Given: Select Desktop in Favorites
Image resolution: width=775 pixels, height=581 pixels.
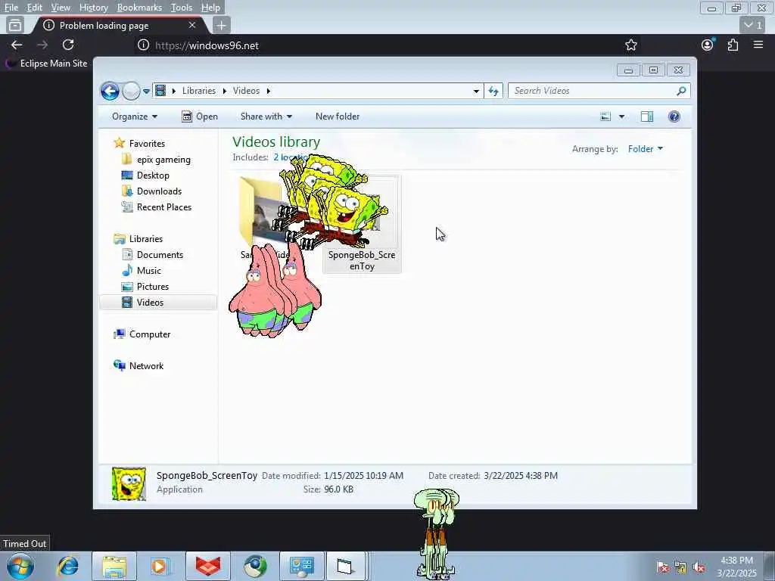Looking at the screenshot, I should point(153,176).
